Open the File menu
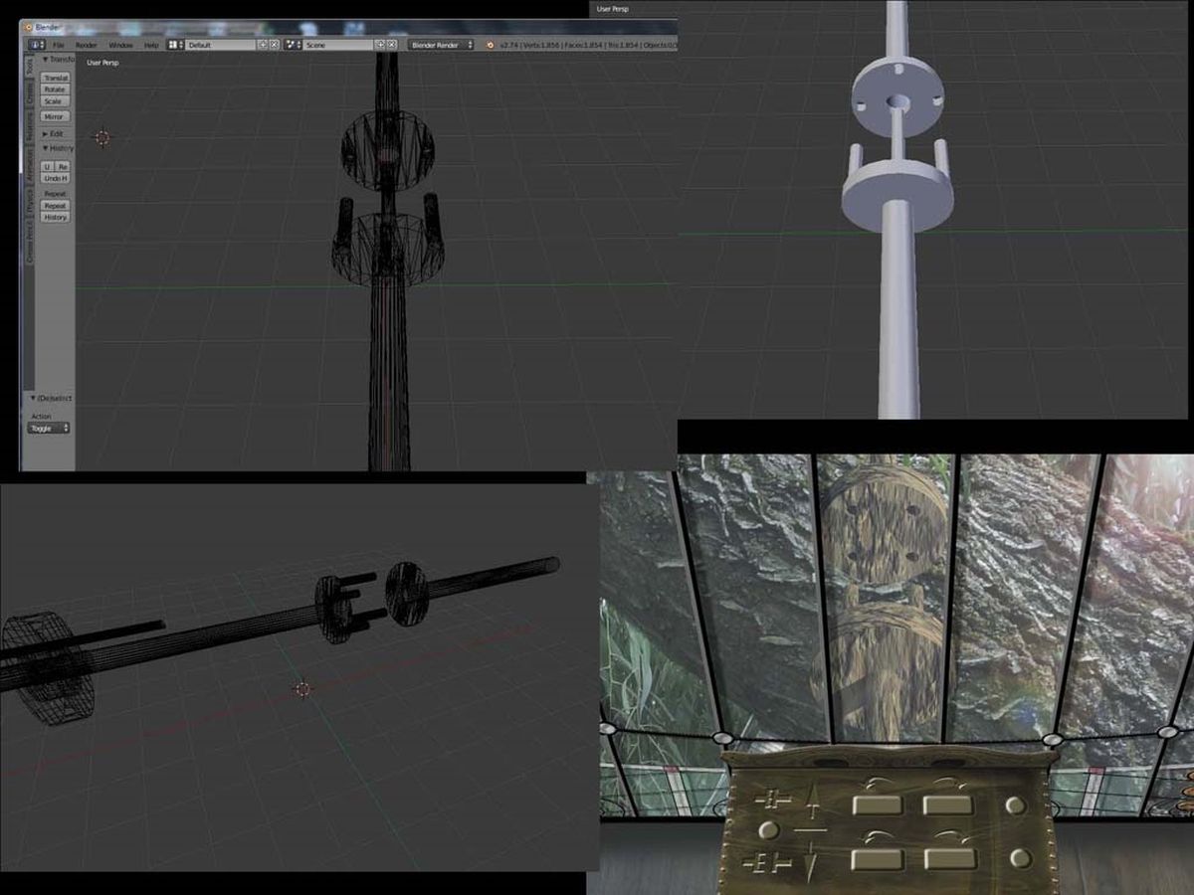This screenshot has height=895, width=1194. click(58, 45)
